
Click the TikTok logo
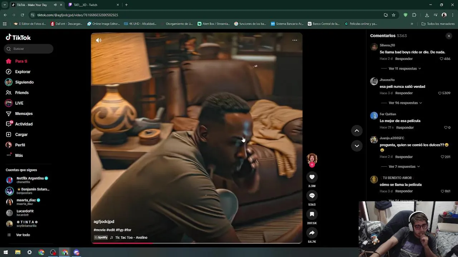(18, 37)
